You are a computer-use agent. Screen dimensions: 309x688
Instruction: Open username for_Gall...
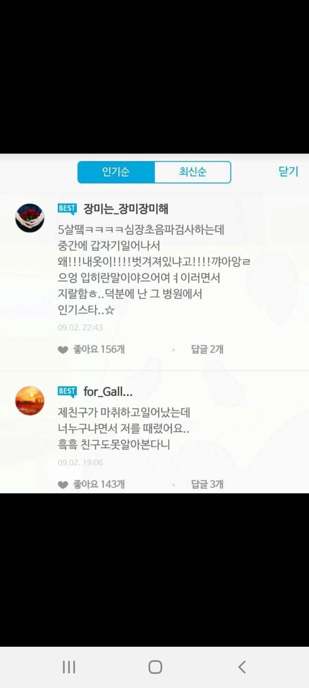[x=108, y=392]
